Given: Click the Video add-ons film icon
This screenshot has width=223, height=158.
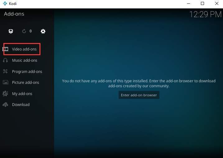Looking at the screenshot, I should 5,49.
